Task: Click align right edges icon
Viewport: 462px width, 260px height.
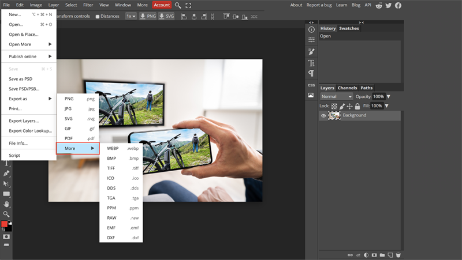Action: coord(204,17)
